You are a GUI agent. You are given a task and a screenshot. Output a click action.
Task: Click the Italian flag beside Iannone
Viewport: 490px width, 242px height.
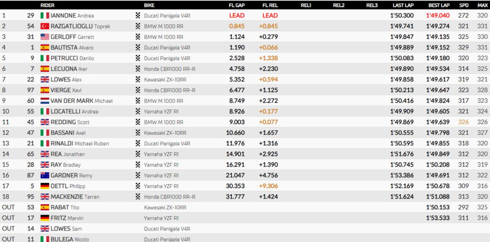pos(45,15)
